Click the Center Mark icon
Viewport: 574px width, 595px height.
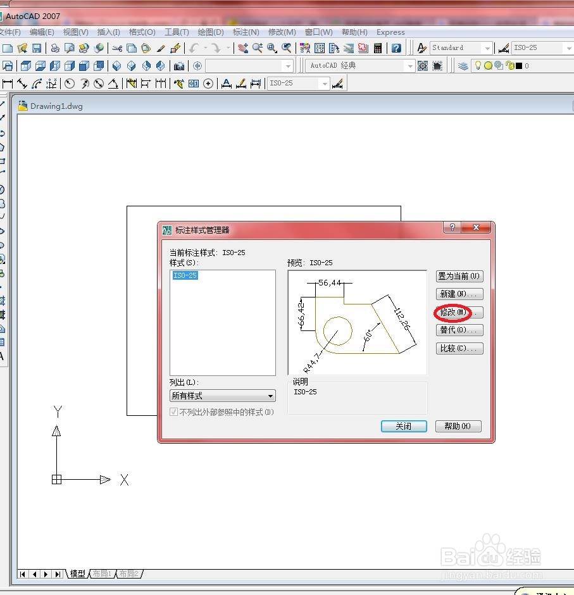[x=208, y=84]
